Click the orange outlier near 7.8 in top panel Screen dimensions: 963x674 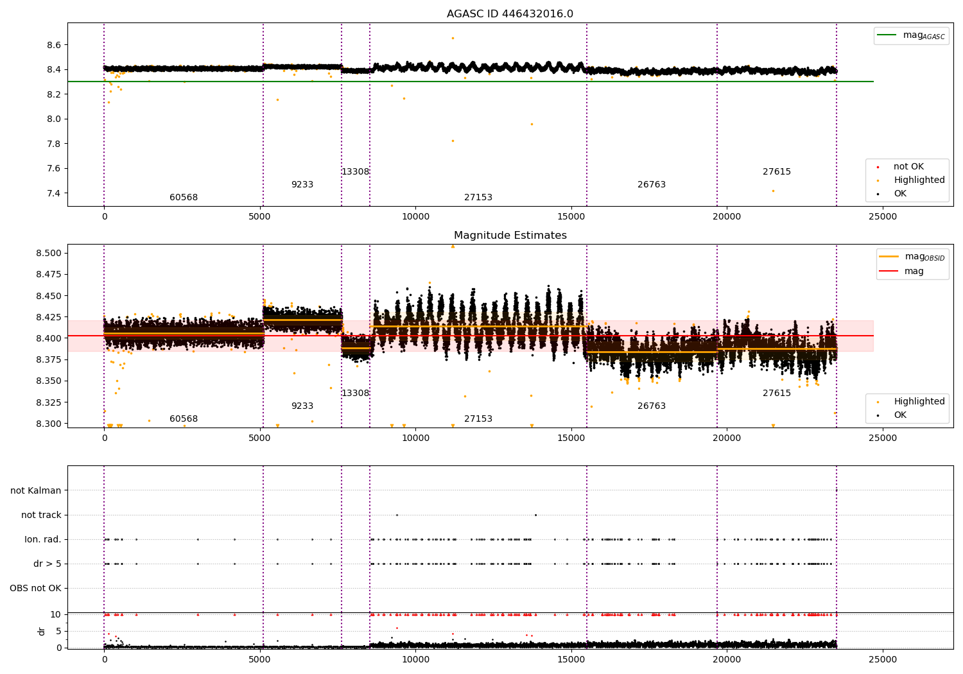tap(453, 141)
